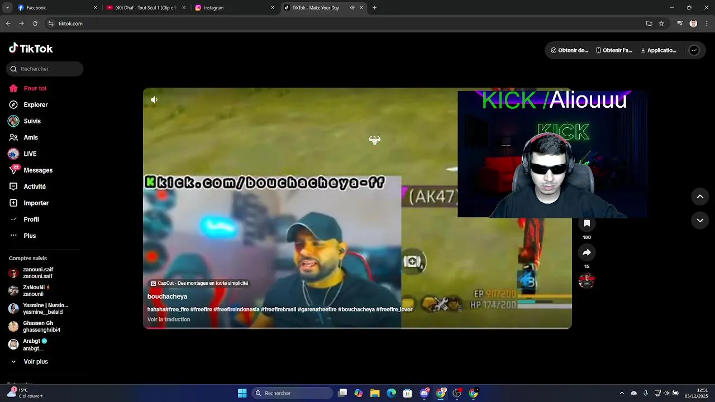
Task: Open Task View on the taskbar
Action: [342, 393]
